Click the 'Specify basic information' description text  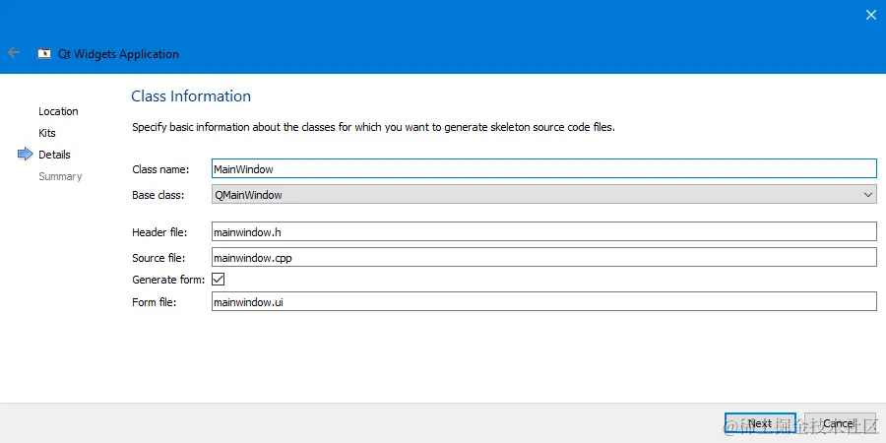tap(373, 127)
